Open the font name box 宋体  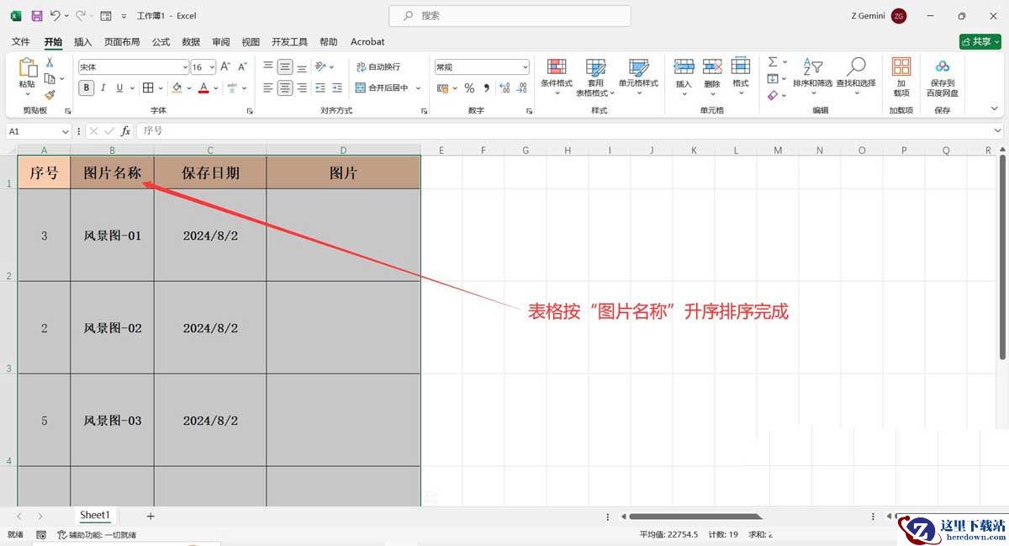pyautogui.click(x=134, y=66)
